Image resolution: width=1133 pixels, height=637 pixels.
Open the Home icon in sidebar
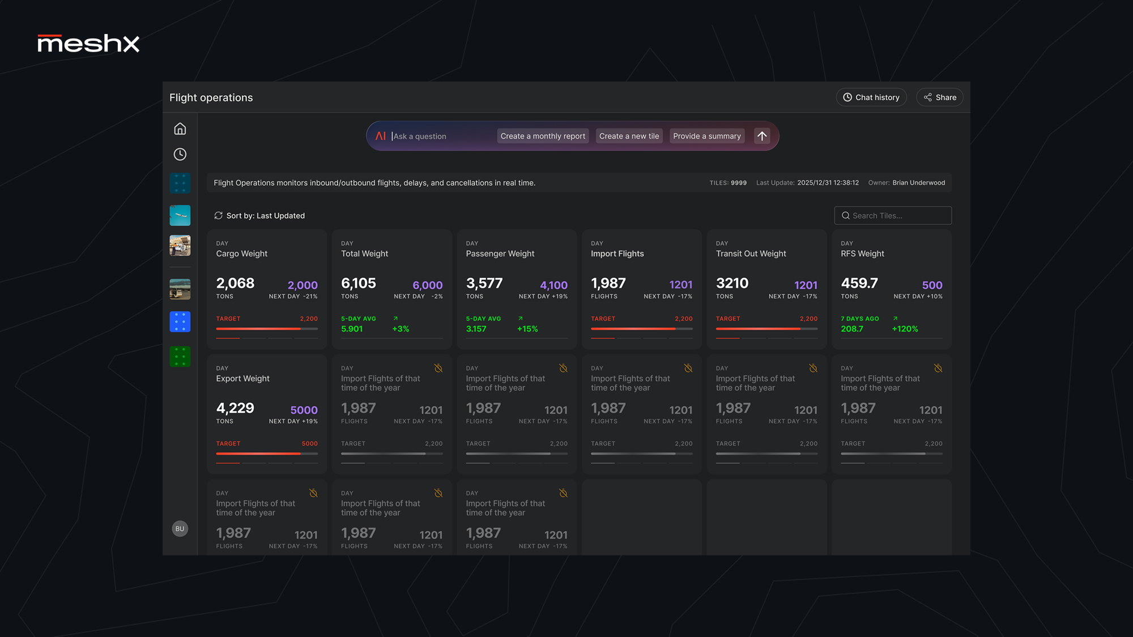180,129
